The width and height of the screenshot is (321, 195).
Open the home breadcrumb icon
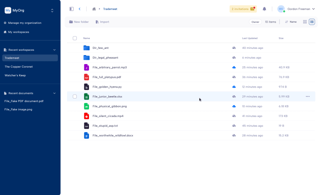coord(94,9)
